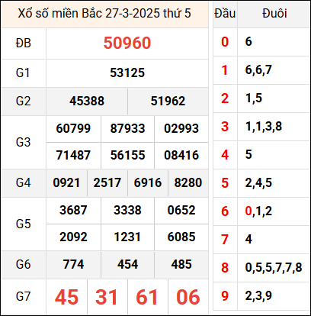Click G7 red number 06
The width and height of the screenshot is (311, 316).
tap(188, 297)
